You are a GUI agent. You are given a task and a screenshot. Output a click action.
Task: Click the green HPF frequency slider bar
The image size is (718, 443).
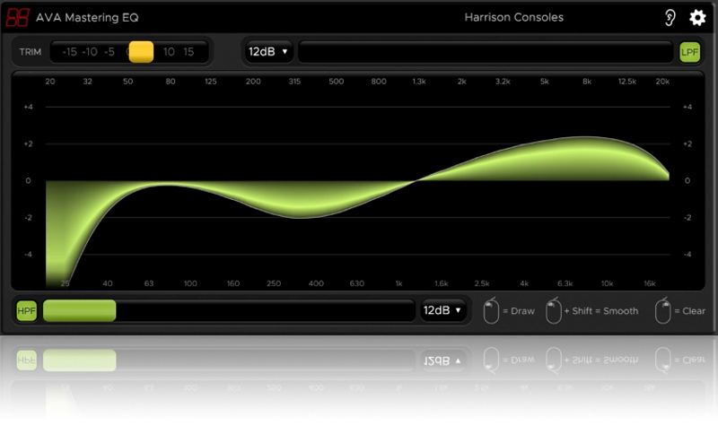pos(80,311)
